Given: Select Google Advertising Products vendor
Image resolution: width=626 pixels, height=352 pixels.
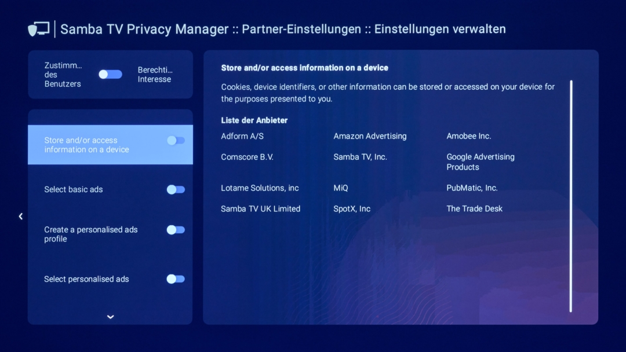Looking at the screenshot, I should pos(480,162).
